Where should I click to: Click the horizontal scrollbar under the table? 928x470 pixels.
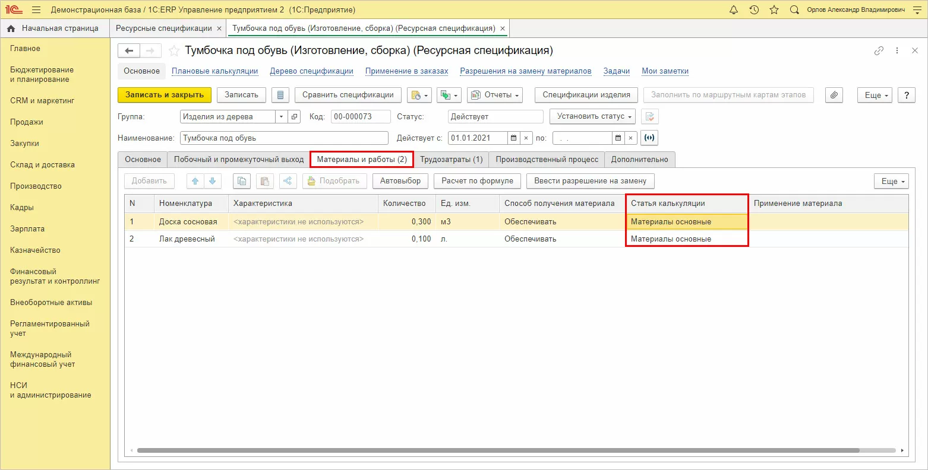tap(498, 450)
